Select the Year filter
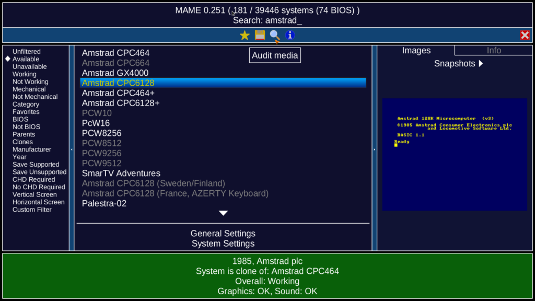 pos(19,157)
